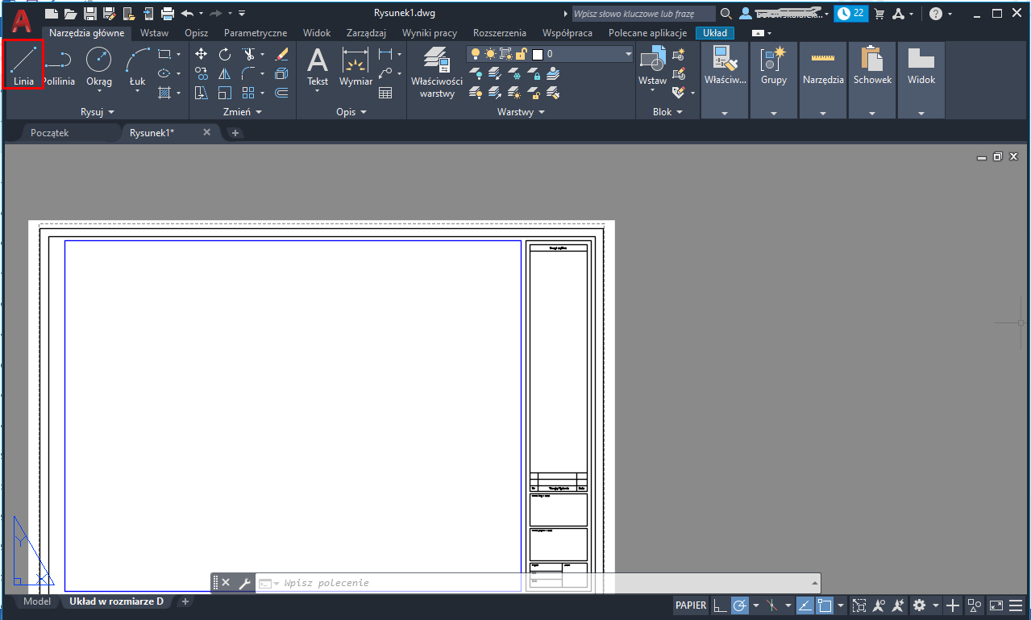Screen dimensions: 1031x620
Task: Toggle 2D object snap in status bar
Action: pos(824,605)
